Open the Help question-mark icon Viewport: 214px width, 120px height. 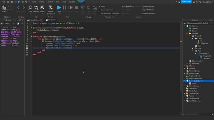tap(194, 2)
